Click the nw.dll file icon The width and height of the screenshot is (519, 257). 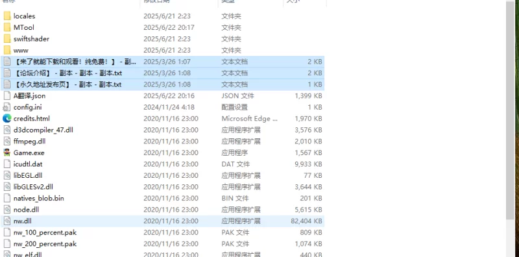tap(7, 221)
